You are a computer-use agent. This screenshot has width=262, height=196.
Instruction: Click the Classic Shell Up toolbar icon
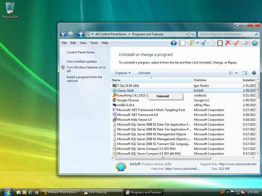click(174, 43)
